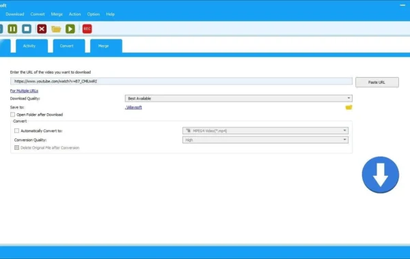Open the save-to folder path link
This screenshot has height=259, width=410.
point(133,107)
